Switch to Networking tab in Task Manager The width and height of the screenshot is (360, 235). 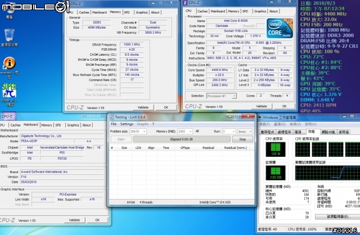(x=328, y=132)
